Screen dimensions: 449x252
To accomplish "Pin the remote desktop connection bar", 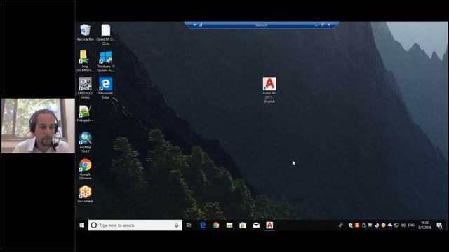I will tap(195, 25).
